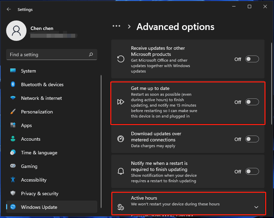Toggle restart required notifications on
This screenshot has width=274, height=218.
252,172
